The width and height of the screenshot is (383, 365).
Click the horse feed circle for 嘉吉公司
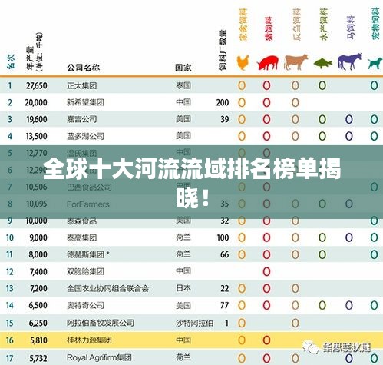(x=349, y=119)
